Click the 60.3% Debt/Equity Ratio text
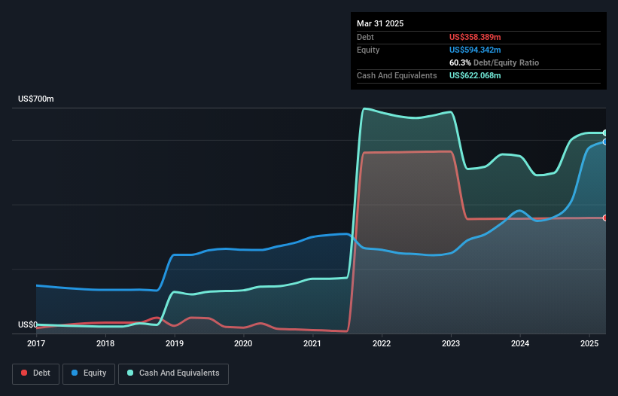618x396 pixels. point(494,62)
